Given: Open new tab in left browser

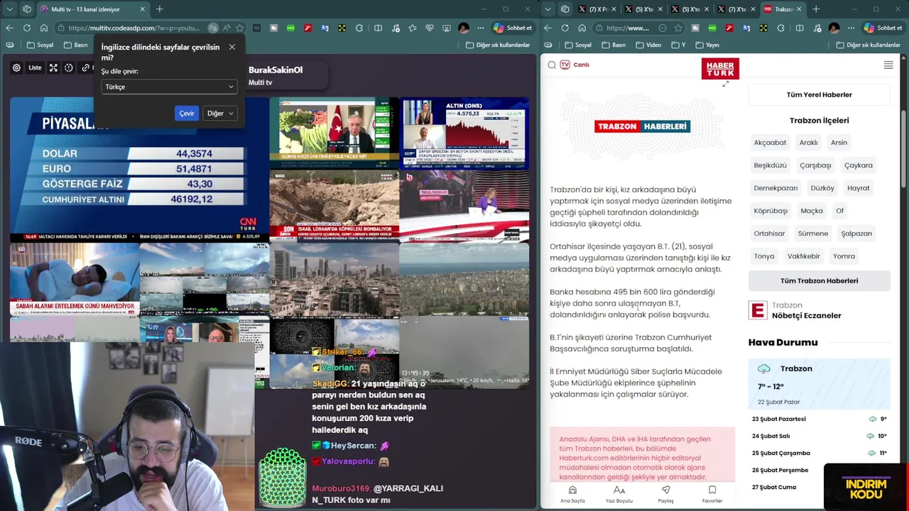Looking at the screenshot, I should [160, 9].
